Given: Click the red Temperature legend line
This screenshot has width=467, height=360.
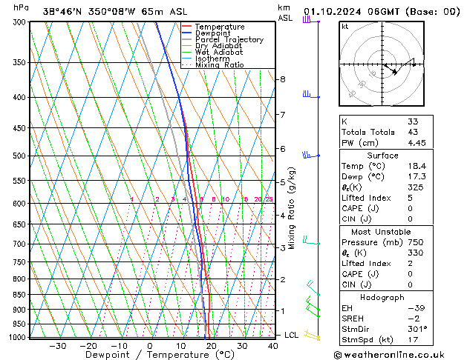Looking at the screenshot, I should pos(187,27).
